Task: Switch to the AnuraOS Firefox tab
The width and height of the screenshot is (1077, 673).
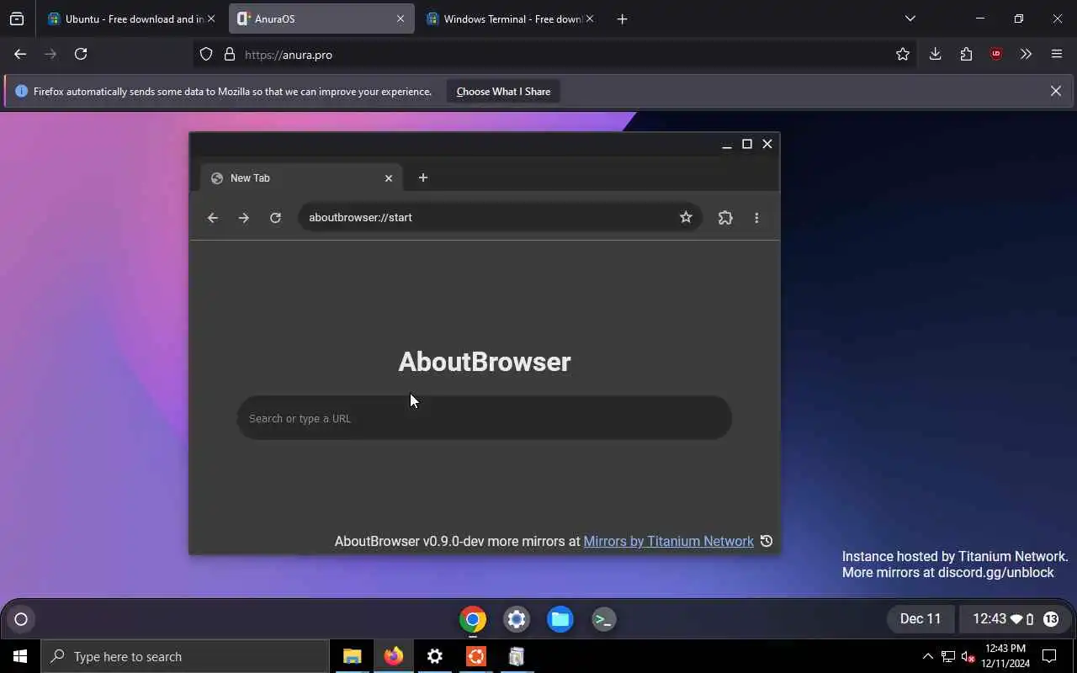Action: pyautogui.click(x=321, y=19)
